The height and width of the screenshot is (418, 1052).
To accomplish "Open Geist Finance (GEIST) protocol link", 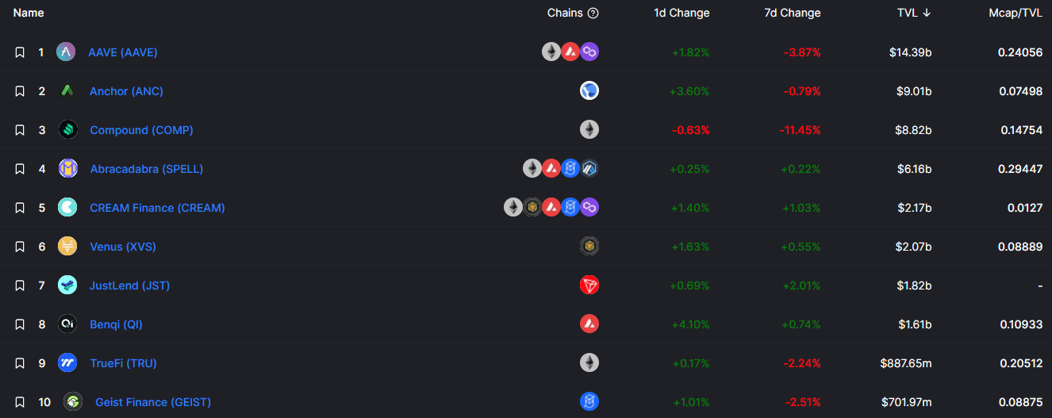I will click(x=153, y=402).
